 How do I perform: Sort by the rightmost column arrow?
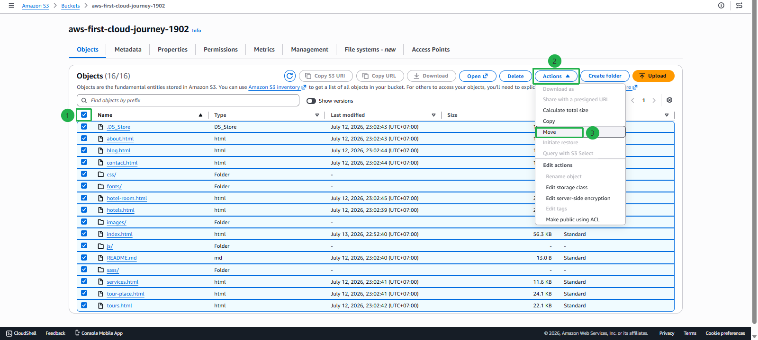coord(667,115)
